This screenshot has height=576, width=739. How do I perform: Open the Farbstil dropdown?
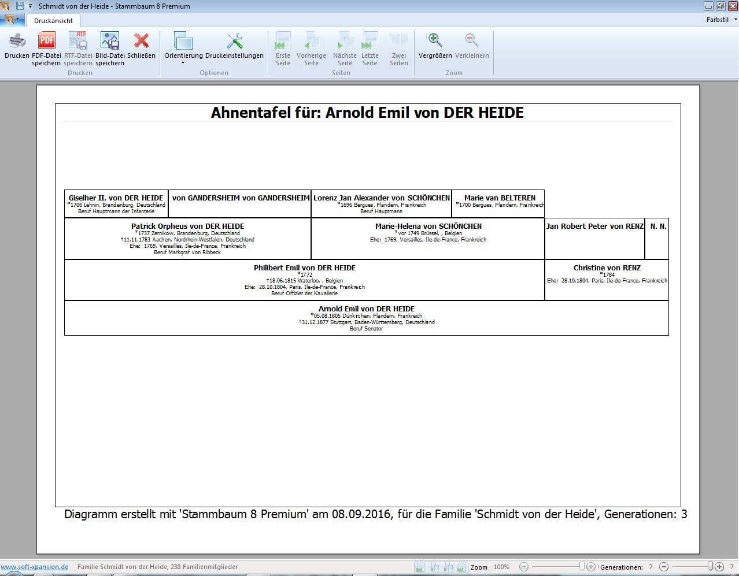coord(721,20)
